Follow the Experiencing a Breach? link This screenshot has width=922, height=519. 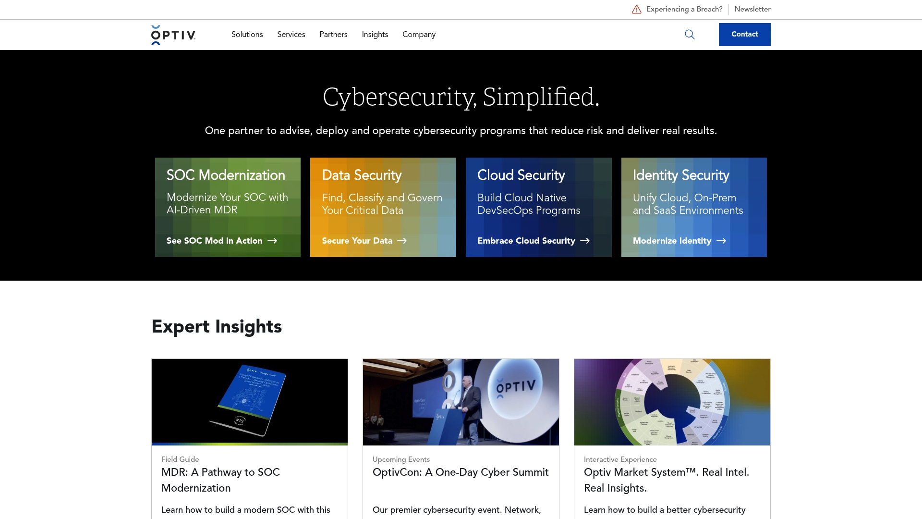tap(684, 9)
